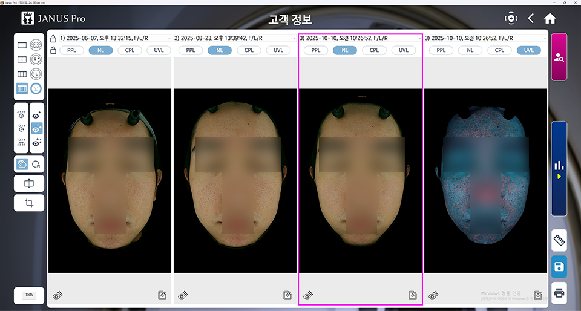
Task: Select the 1234 over 4321 comparison order icon
Action: [x=21, y=142]
